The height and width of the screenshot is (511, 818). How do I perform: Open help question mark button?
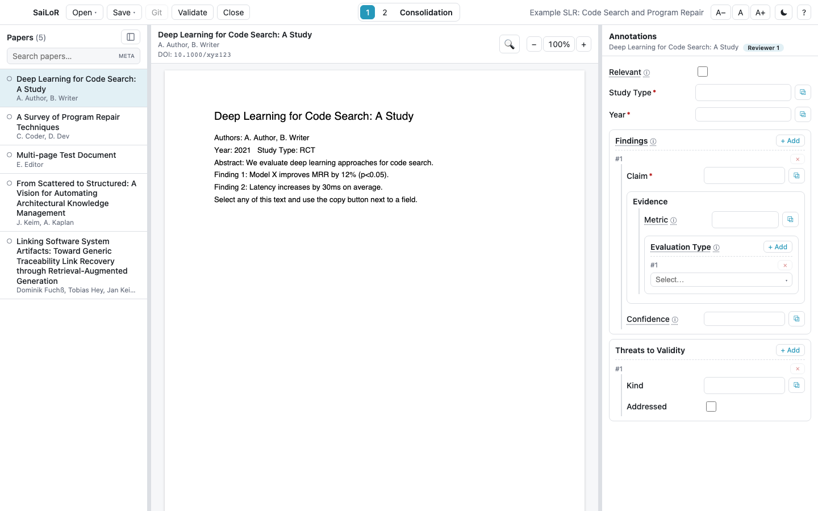(804, 12)
